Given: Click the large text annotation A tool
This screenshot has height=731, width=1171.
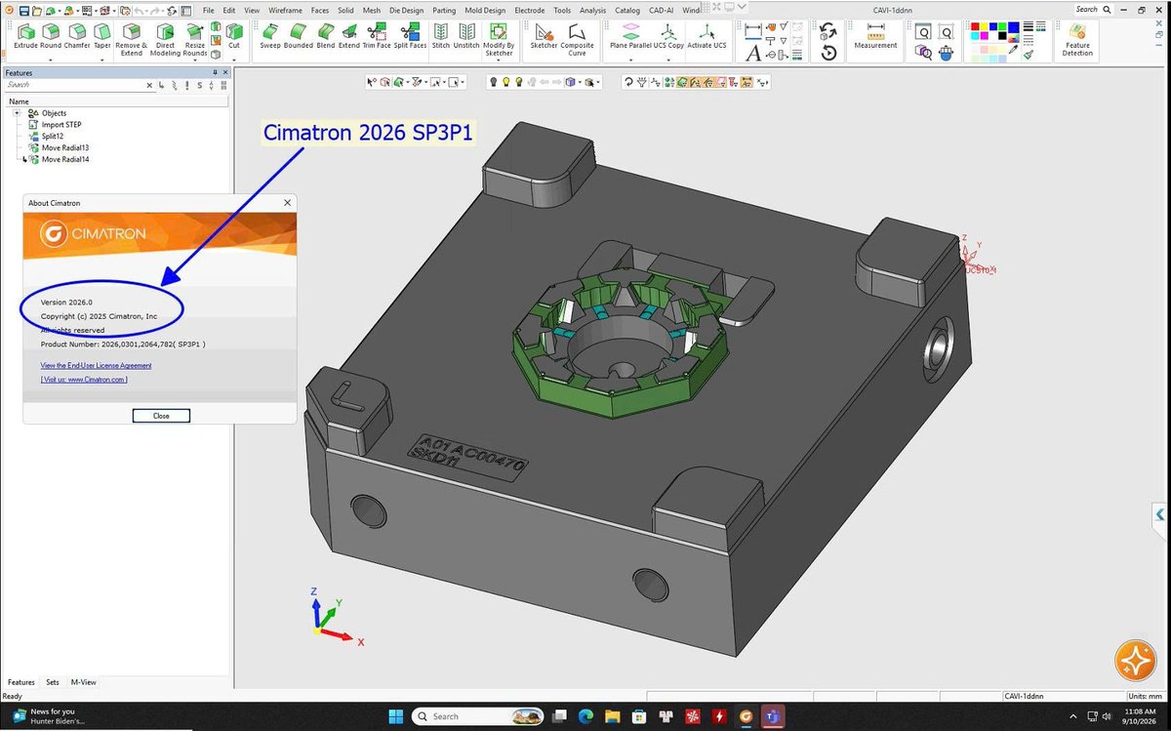Looking at the screenshot, I should pos(752,54).
